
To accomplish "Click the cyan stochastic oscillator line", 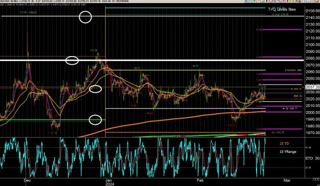I will click(133, 157).
